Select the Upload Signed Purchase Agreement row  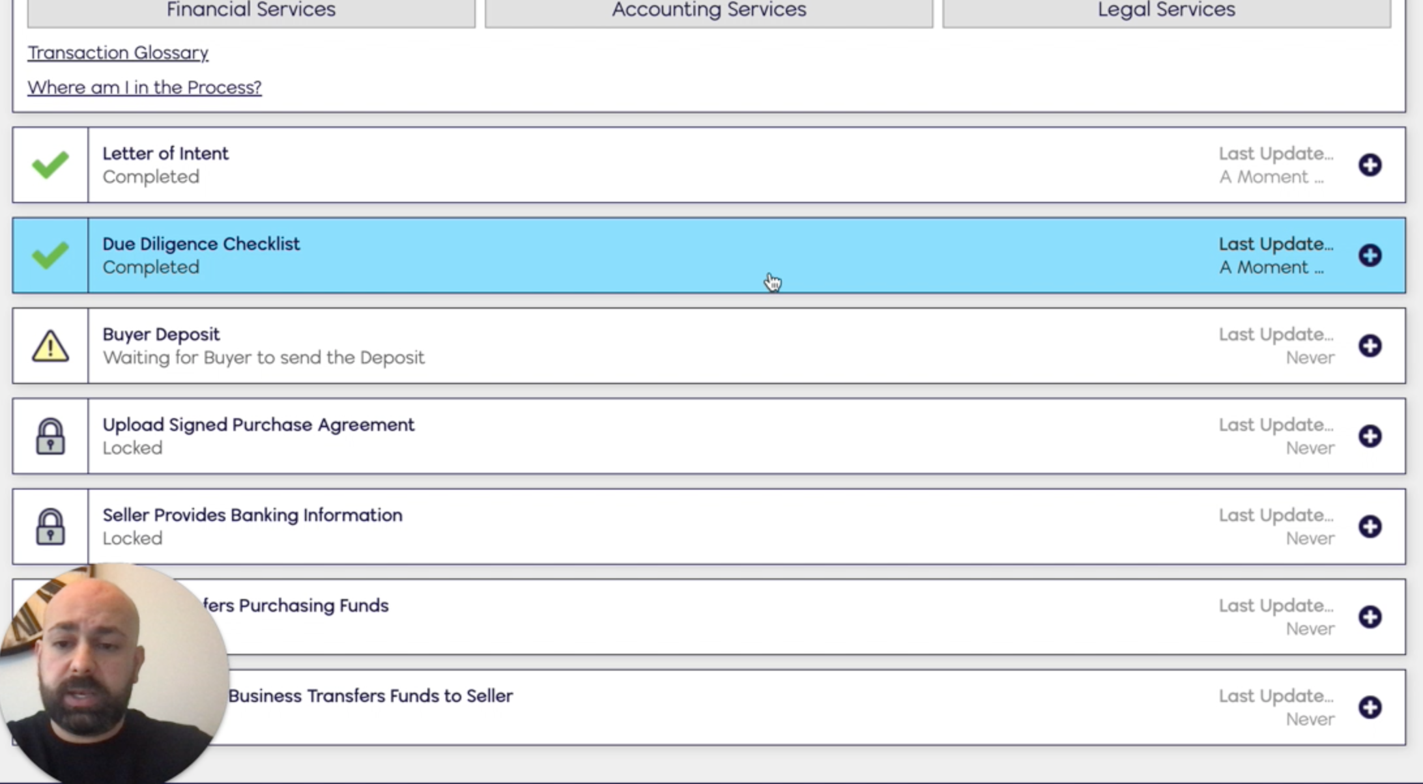pos(258,425)
